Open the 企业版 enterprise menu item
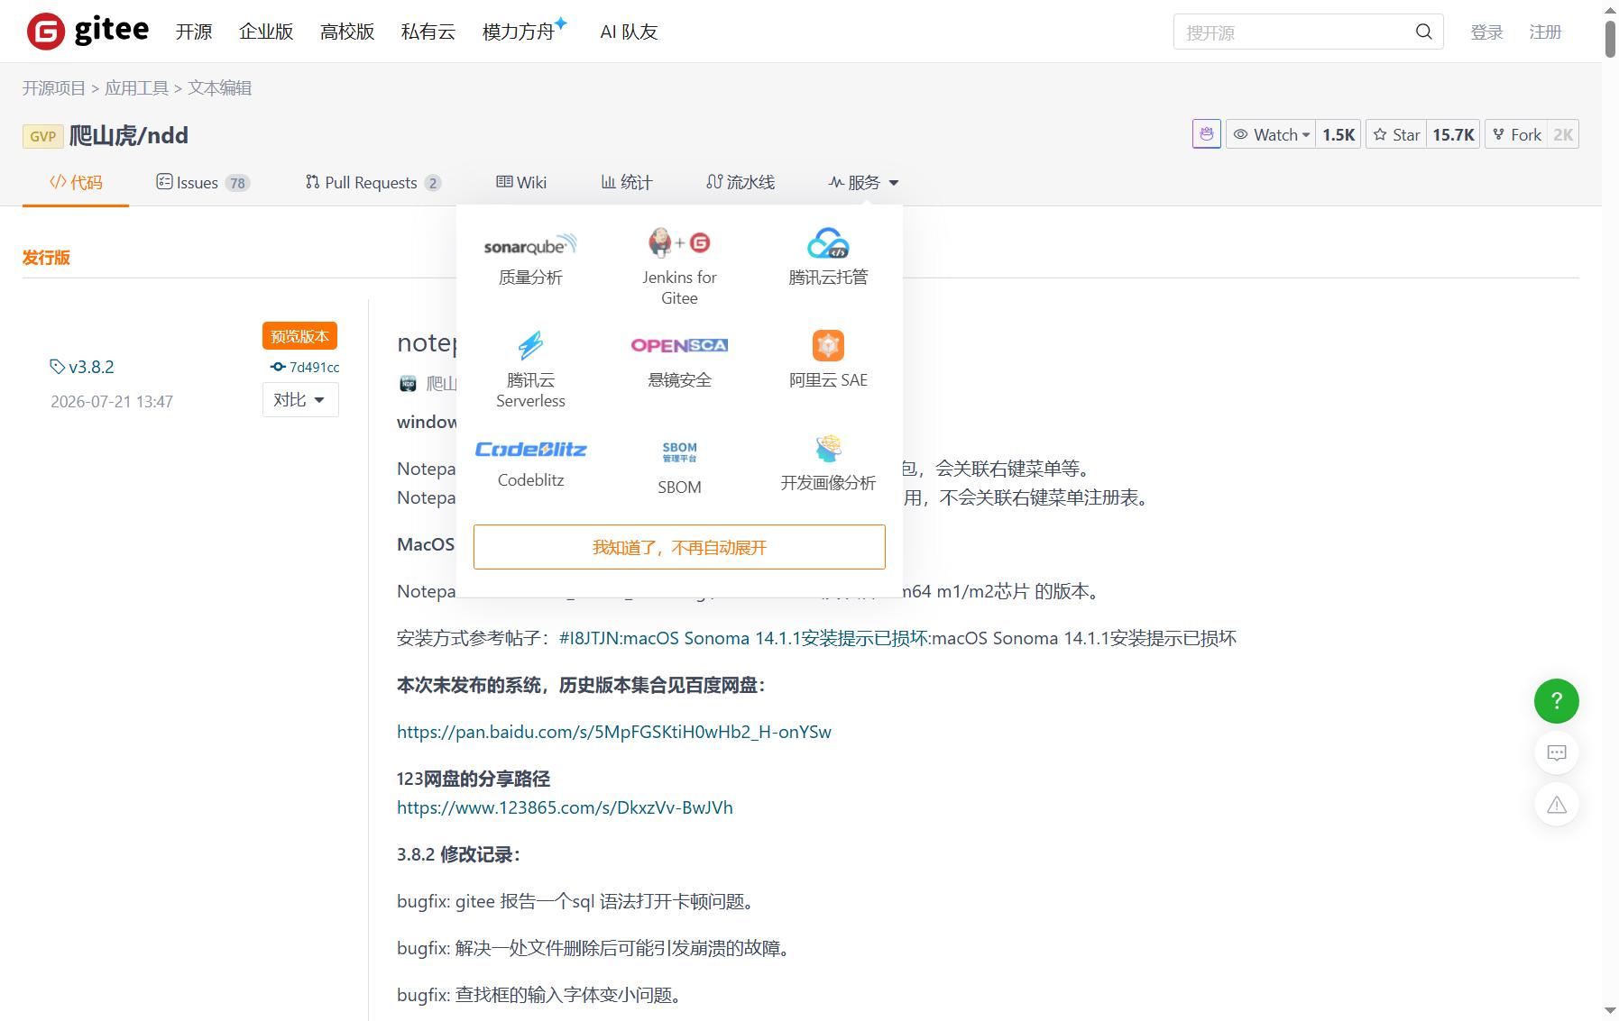Viewport: 1619px width, 1021px height. (266, 32)
